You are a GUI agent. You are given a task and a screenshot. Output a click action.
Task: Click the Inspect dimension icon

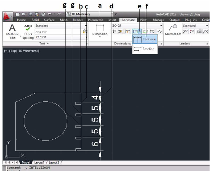146,32
